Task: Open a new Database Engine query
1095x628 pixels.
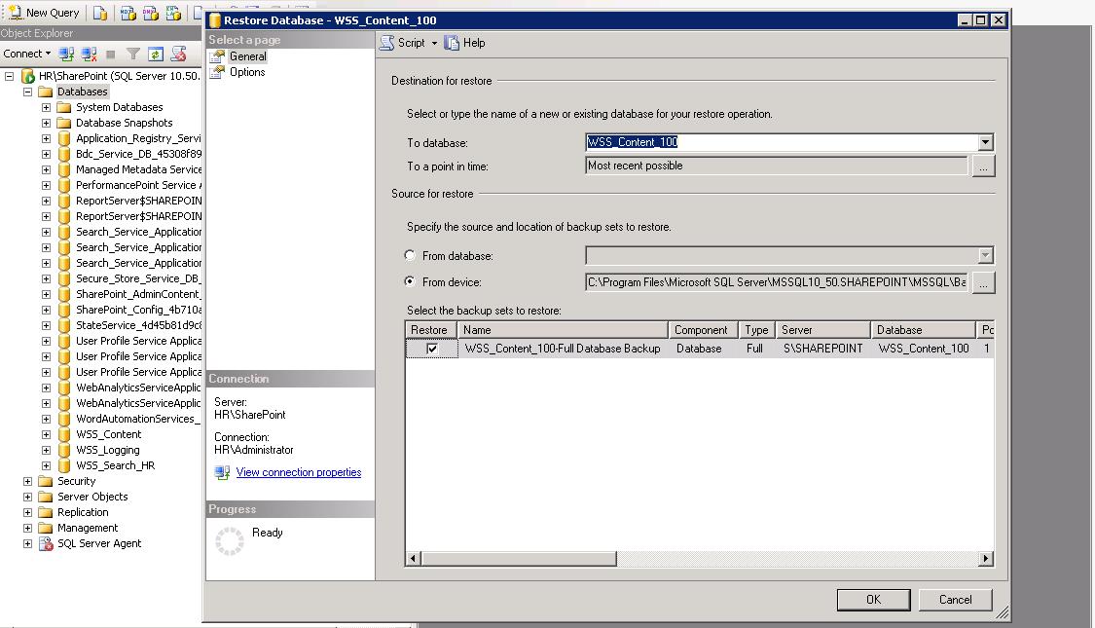Action: tap(98, 13)
